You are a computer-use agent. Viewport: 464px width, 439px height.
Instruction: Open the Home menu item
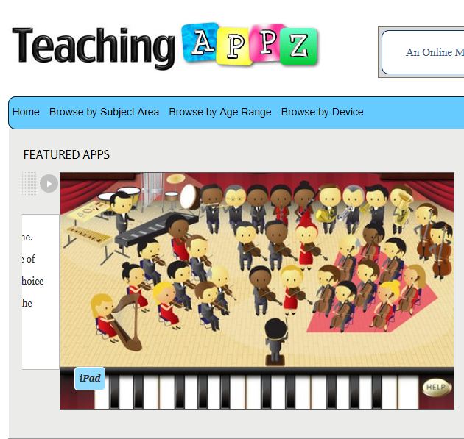[26, 112]
